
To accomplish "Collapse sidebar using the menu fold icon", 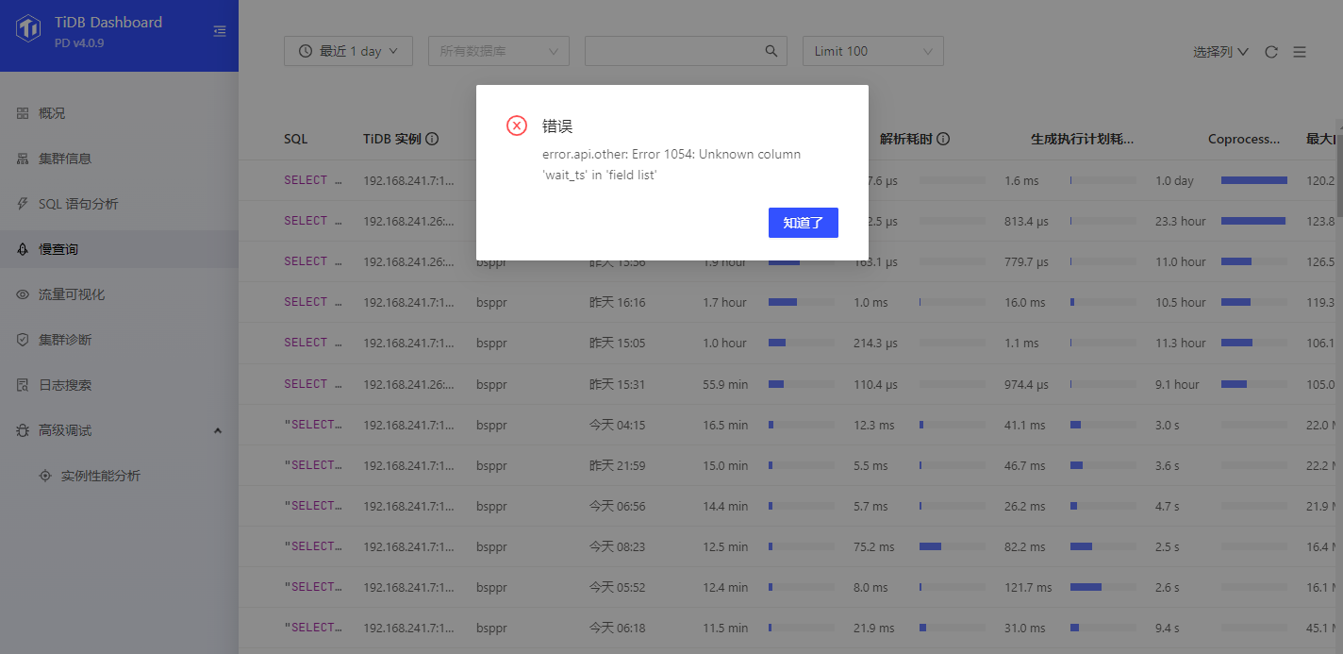I will (220, 31).
